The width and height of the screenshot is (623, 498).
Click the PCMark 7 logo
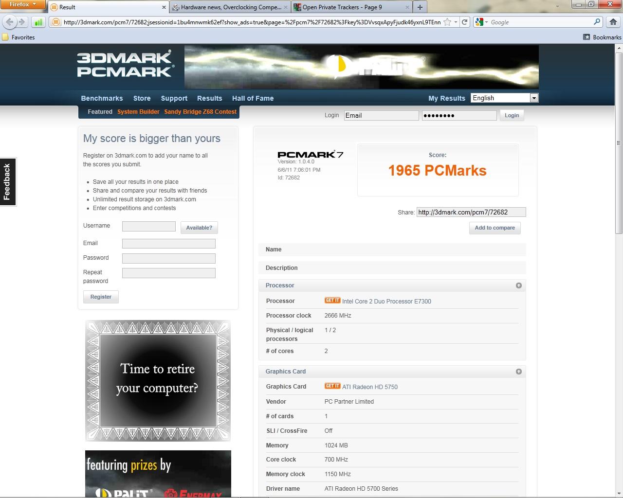click(x=310, y=154)
